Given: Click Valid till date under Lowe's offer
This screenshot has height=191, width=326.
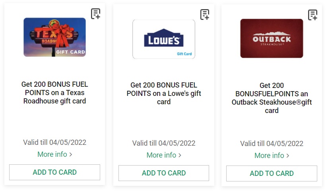Looking at the screenshot, I should (x=164, y=143).
